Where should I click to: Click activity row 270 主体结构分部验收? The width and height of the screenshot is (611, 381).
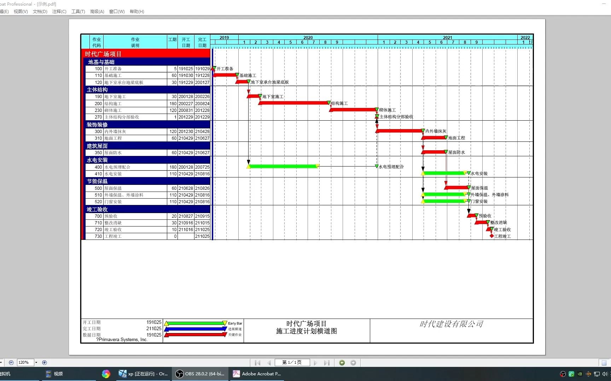(148, 117)
